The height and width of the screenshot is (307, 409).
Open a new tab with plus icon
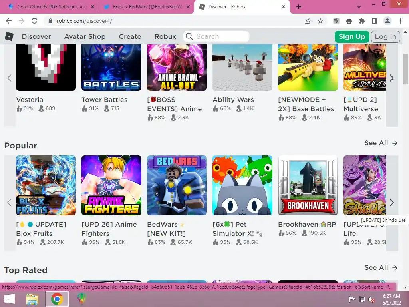[299, 7]
